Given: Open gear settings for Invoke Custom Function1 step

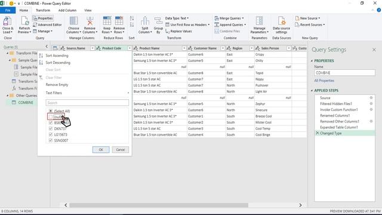Looking at the screenshot, I should (371, 110).
